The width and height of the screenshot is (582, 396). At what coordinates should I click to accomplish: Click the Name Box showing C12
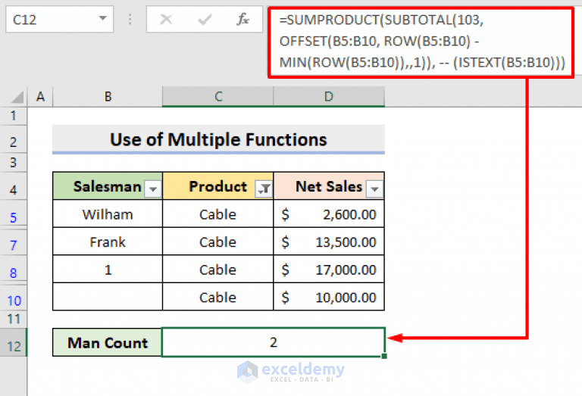(59, 19)
